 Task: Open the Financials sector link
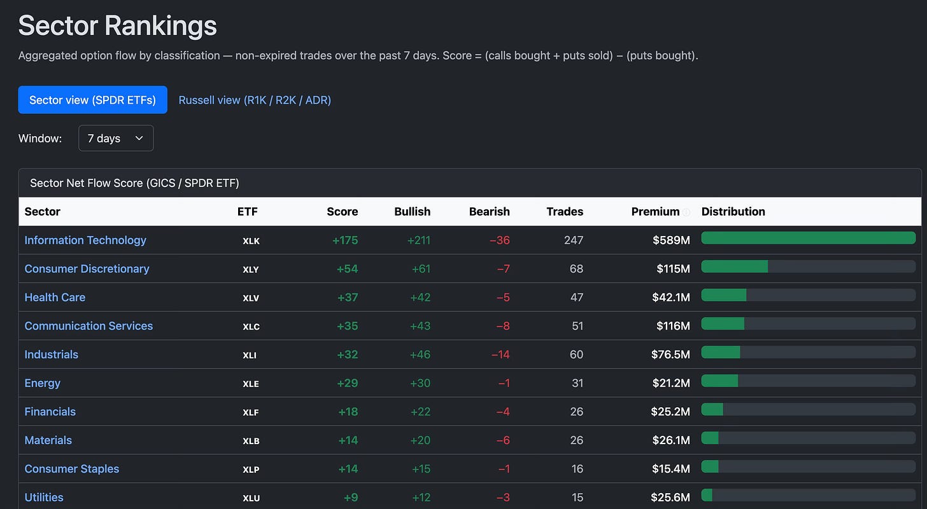click(50, 412)
